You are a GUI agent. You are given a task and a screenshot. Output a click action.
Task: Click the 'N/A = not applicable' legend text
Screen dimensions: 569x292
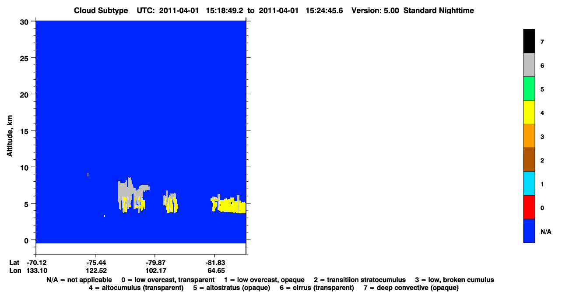[79, 280]
